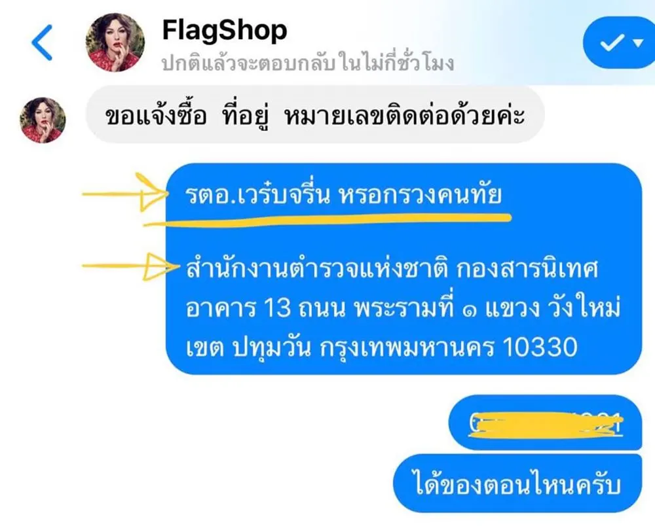
Task: Expand the dropdown arrow beside the checkmark
Action: 638,43
